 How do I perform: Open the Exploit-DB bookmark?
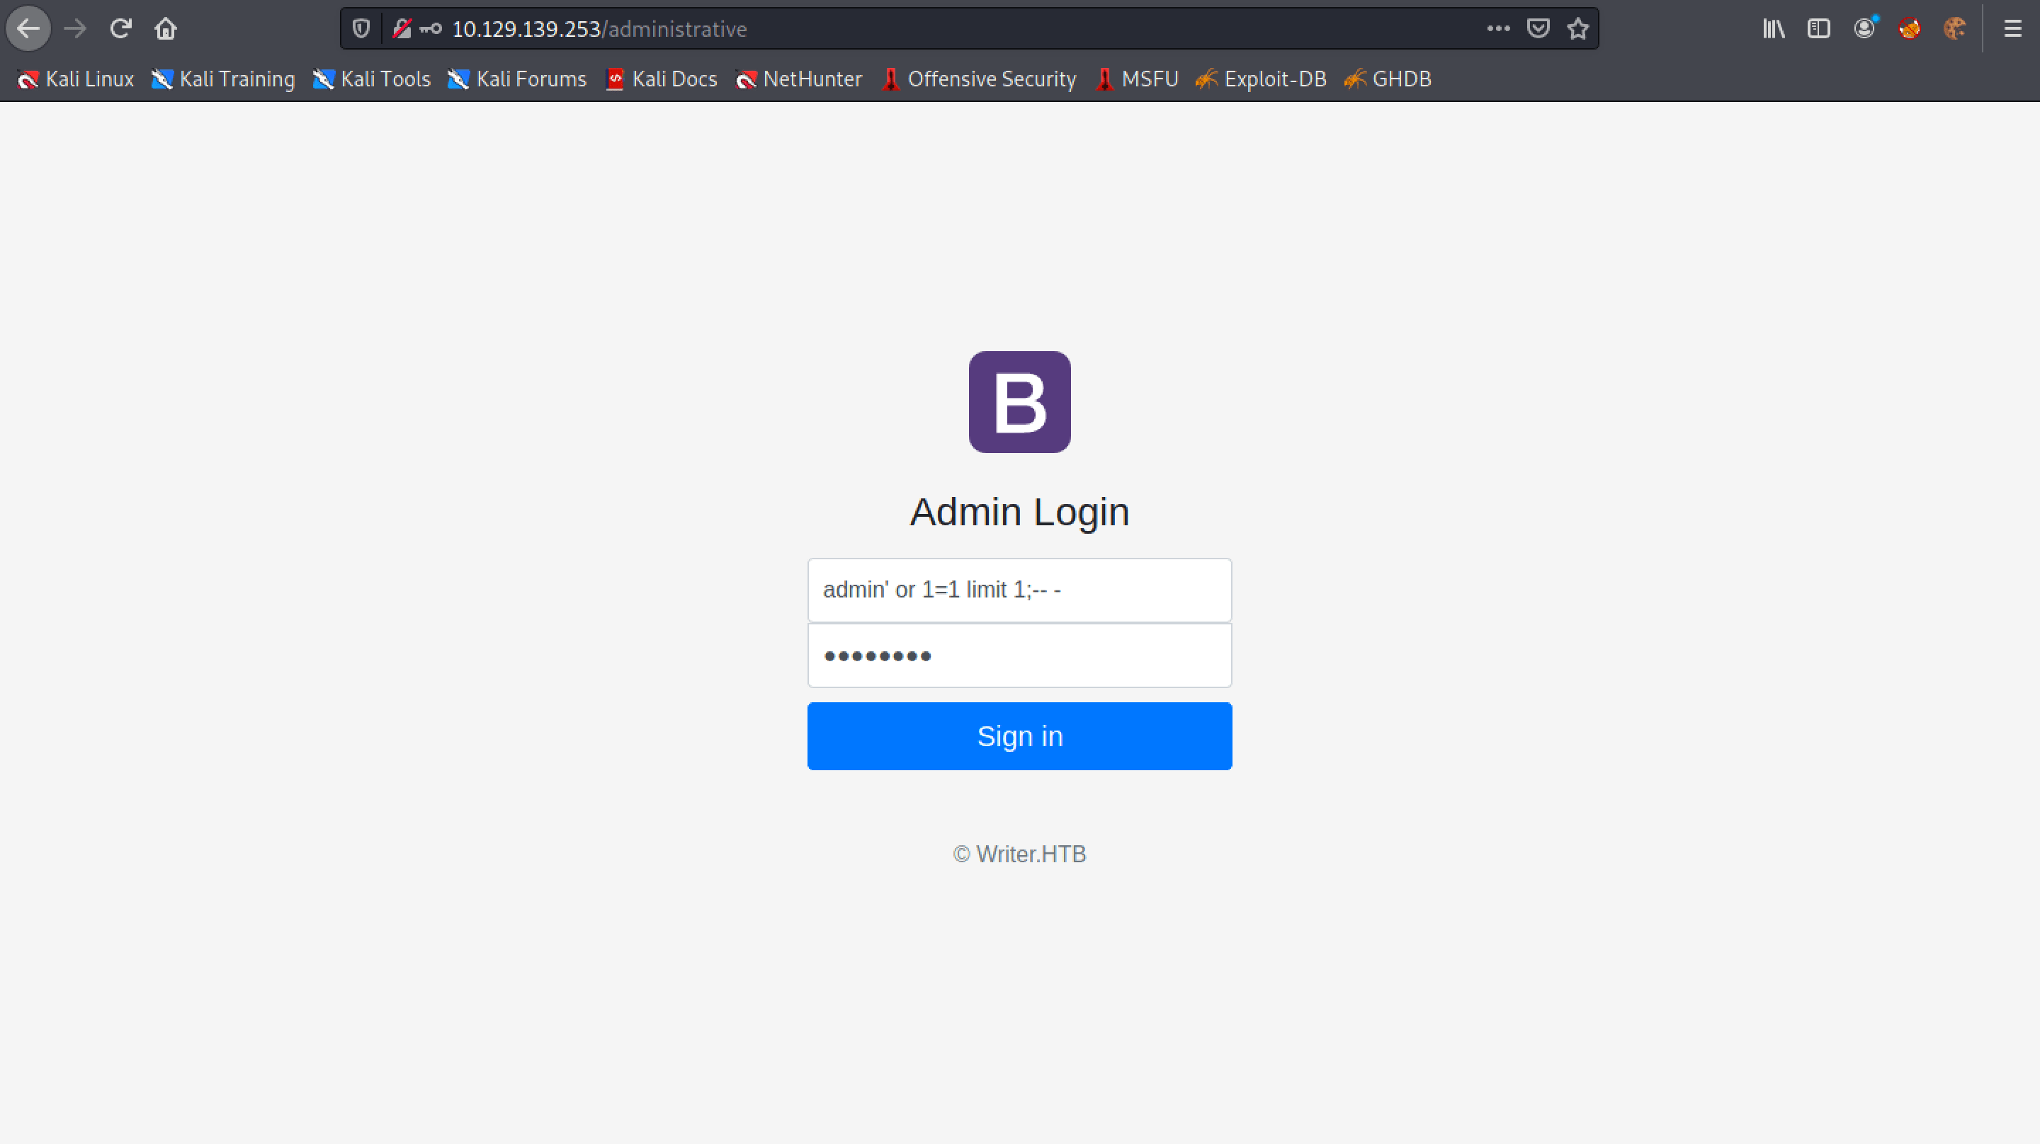[1261, 79]
